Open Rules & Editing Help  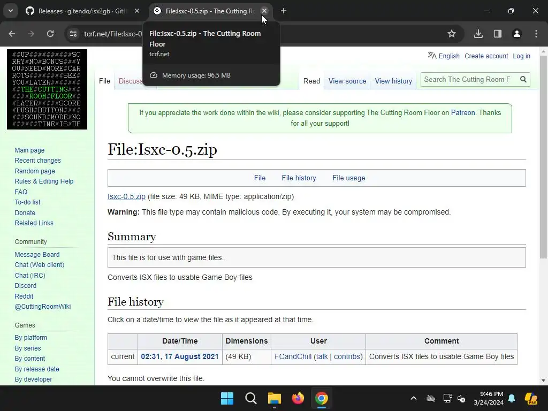pos(44,181)
